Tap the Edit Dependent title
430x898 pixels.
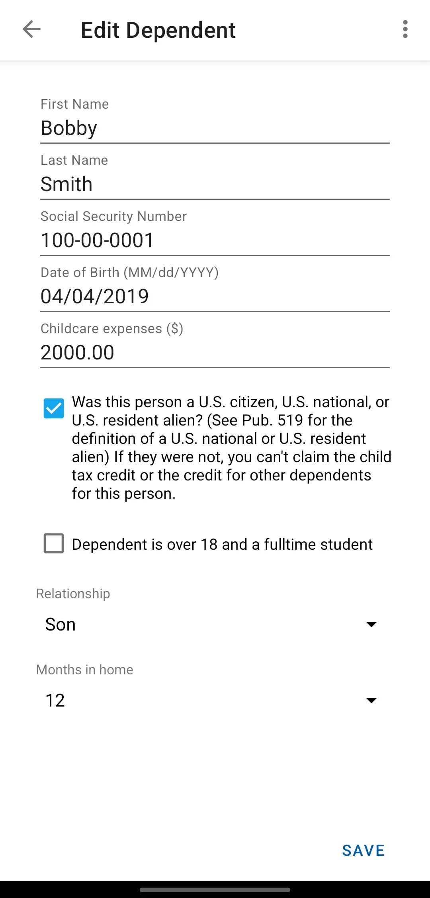tap(158, 30)
